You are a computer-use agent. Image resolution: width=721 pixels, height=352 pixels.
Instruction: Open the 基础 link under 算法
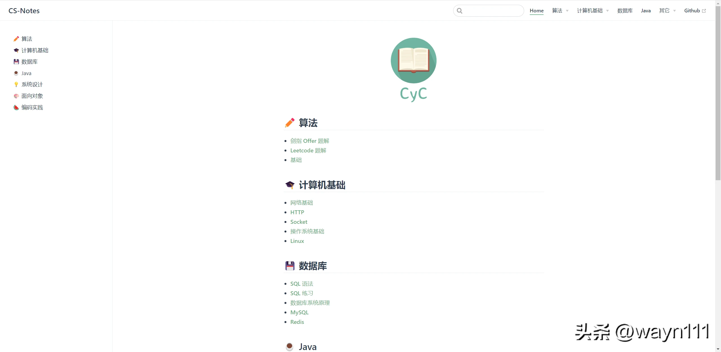click(296, 160)
